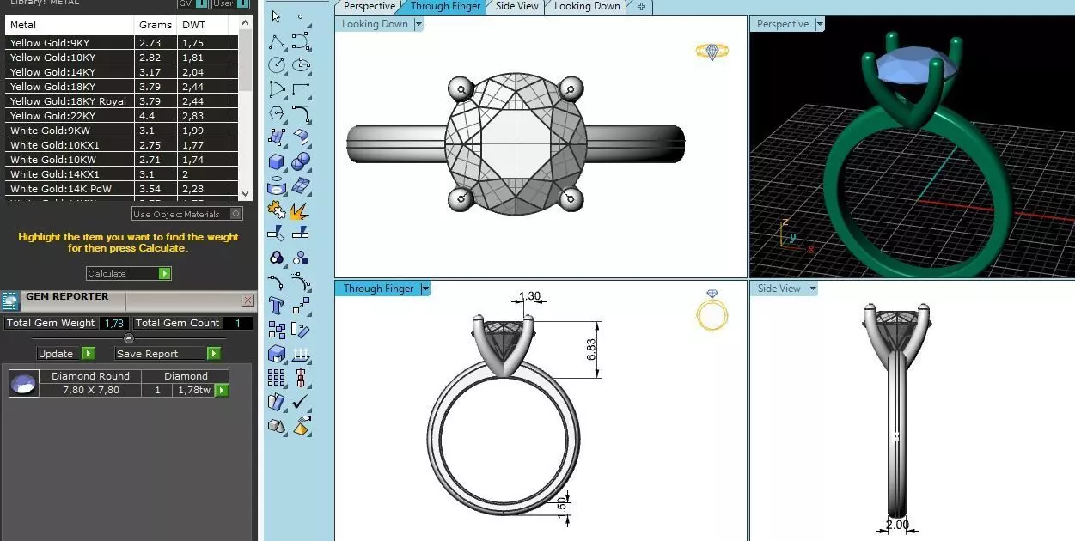Choose the surface fillet tool
Viewport: 1075px width, 541px height.
coord(301,137)
